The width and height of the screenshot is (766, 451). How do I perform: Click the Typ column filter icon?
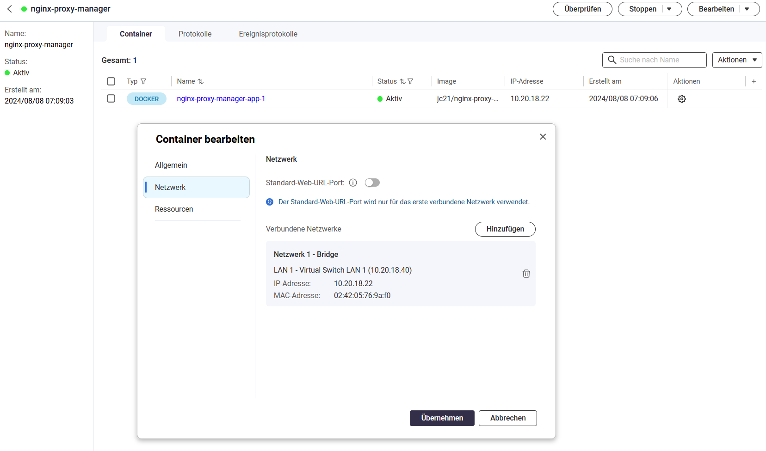tap(143, 81)
